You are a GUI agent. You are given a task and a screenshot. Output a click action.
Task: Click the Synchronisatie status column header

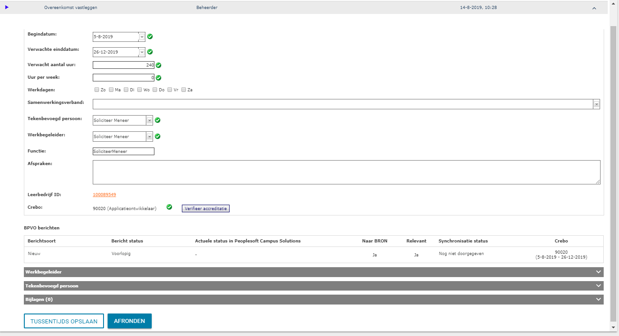pos(463,241)
